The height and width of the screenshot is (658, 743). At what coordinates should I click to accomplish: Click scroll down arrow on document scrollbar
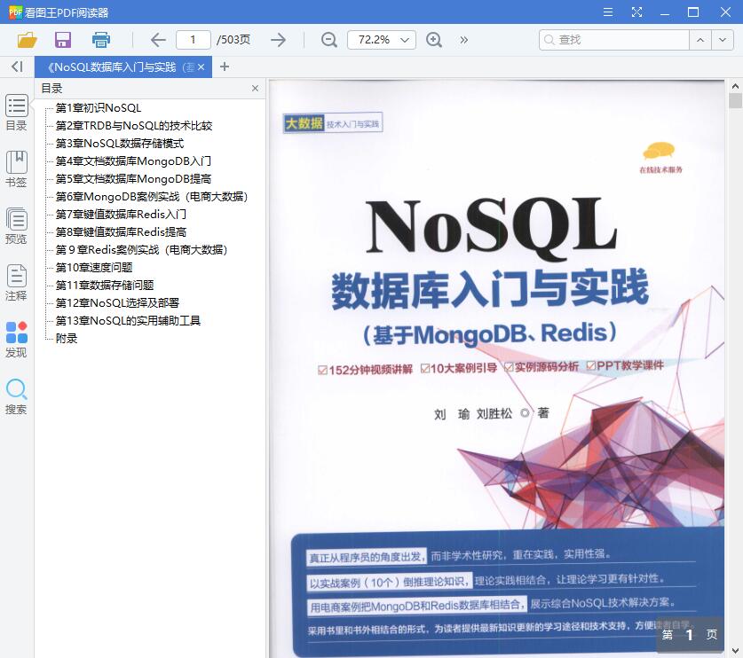point(735,650)
